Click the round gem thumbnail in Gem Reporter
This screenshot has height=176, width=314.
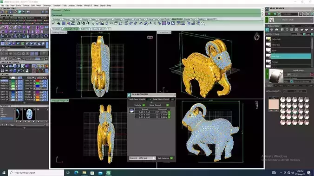pos(131,111)
